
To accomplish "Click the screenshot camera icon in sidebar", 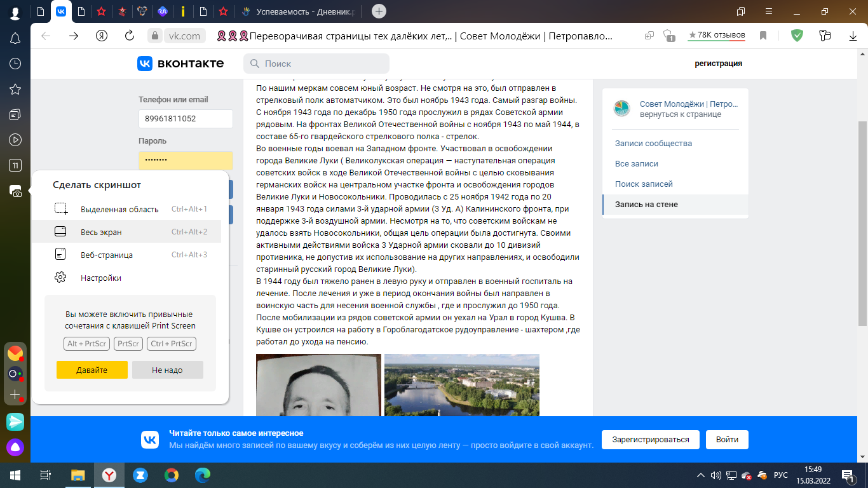I will [x=15, y=191].
